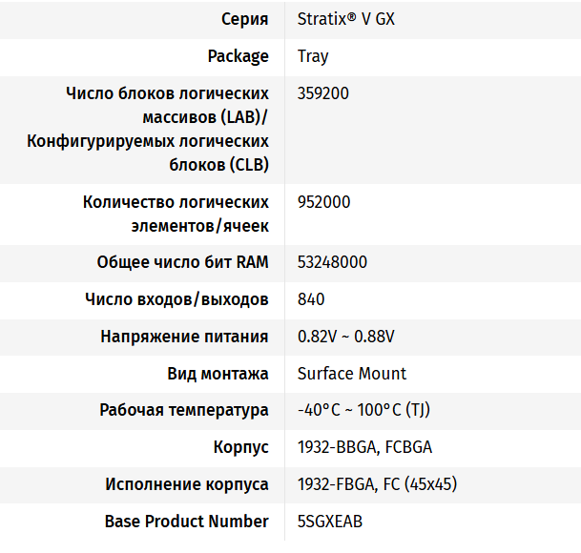Select the value 359200
The image size is (581, 553).
click(323, 93)
